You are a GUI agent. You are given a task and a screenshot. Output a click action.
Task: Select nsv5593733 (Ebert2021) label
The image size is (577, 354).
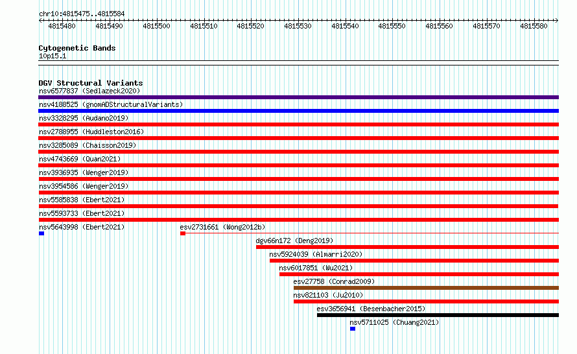[x=82, y=213]
